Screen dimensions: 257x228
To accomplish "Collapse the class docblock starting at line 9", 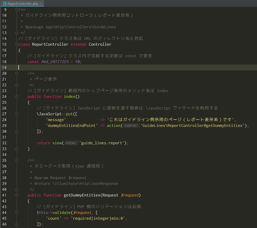I will pos(17,10).
